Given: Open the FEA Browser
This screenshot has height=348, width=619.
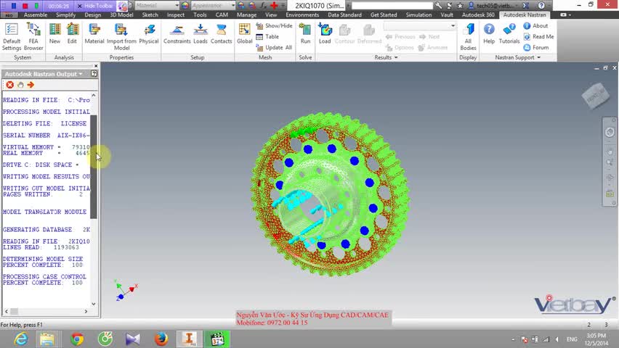Looking at the screenshot, I should click(33, 37).
